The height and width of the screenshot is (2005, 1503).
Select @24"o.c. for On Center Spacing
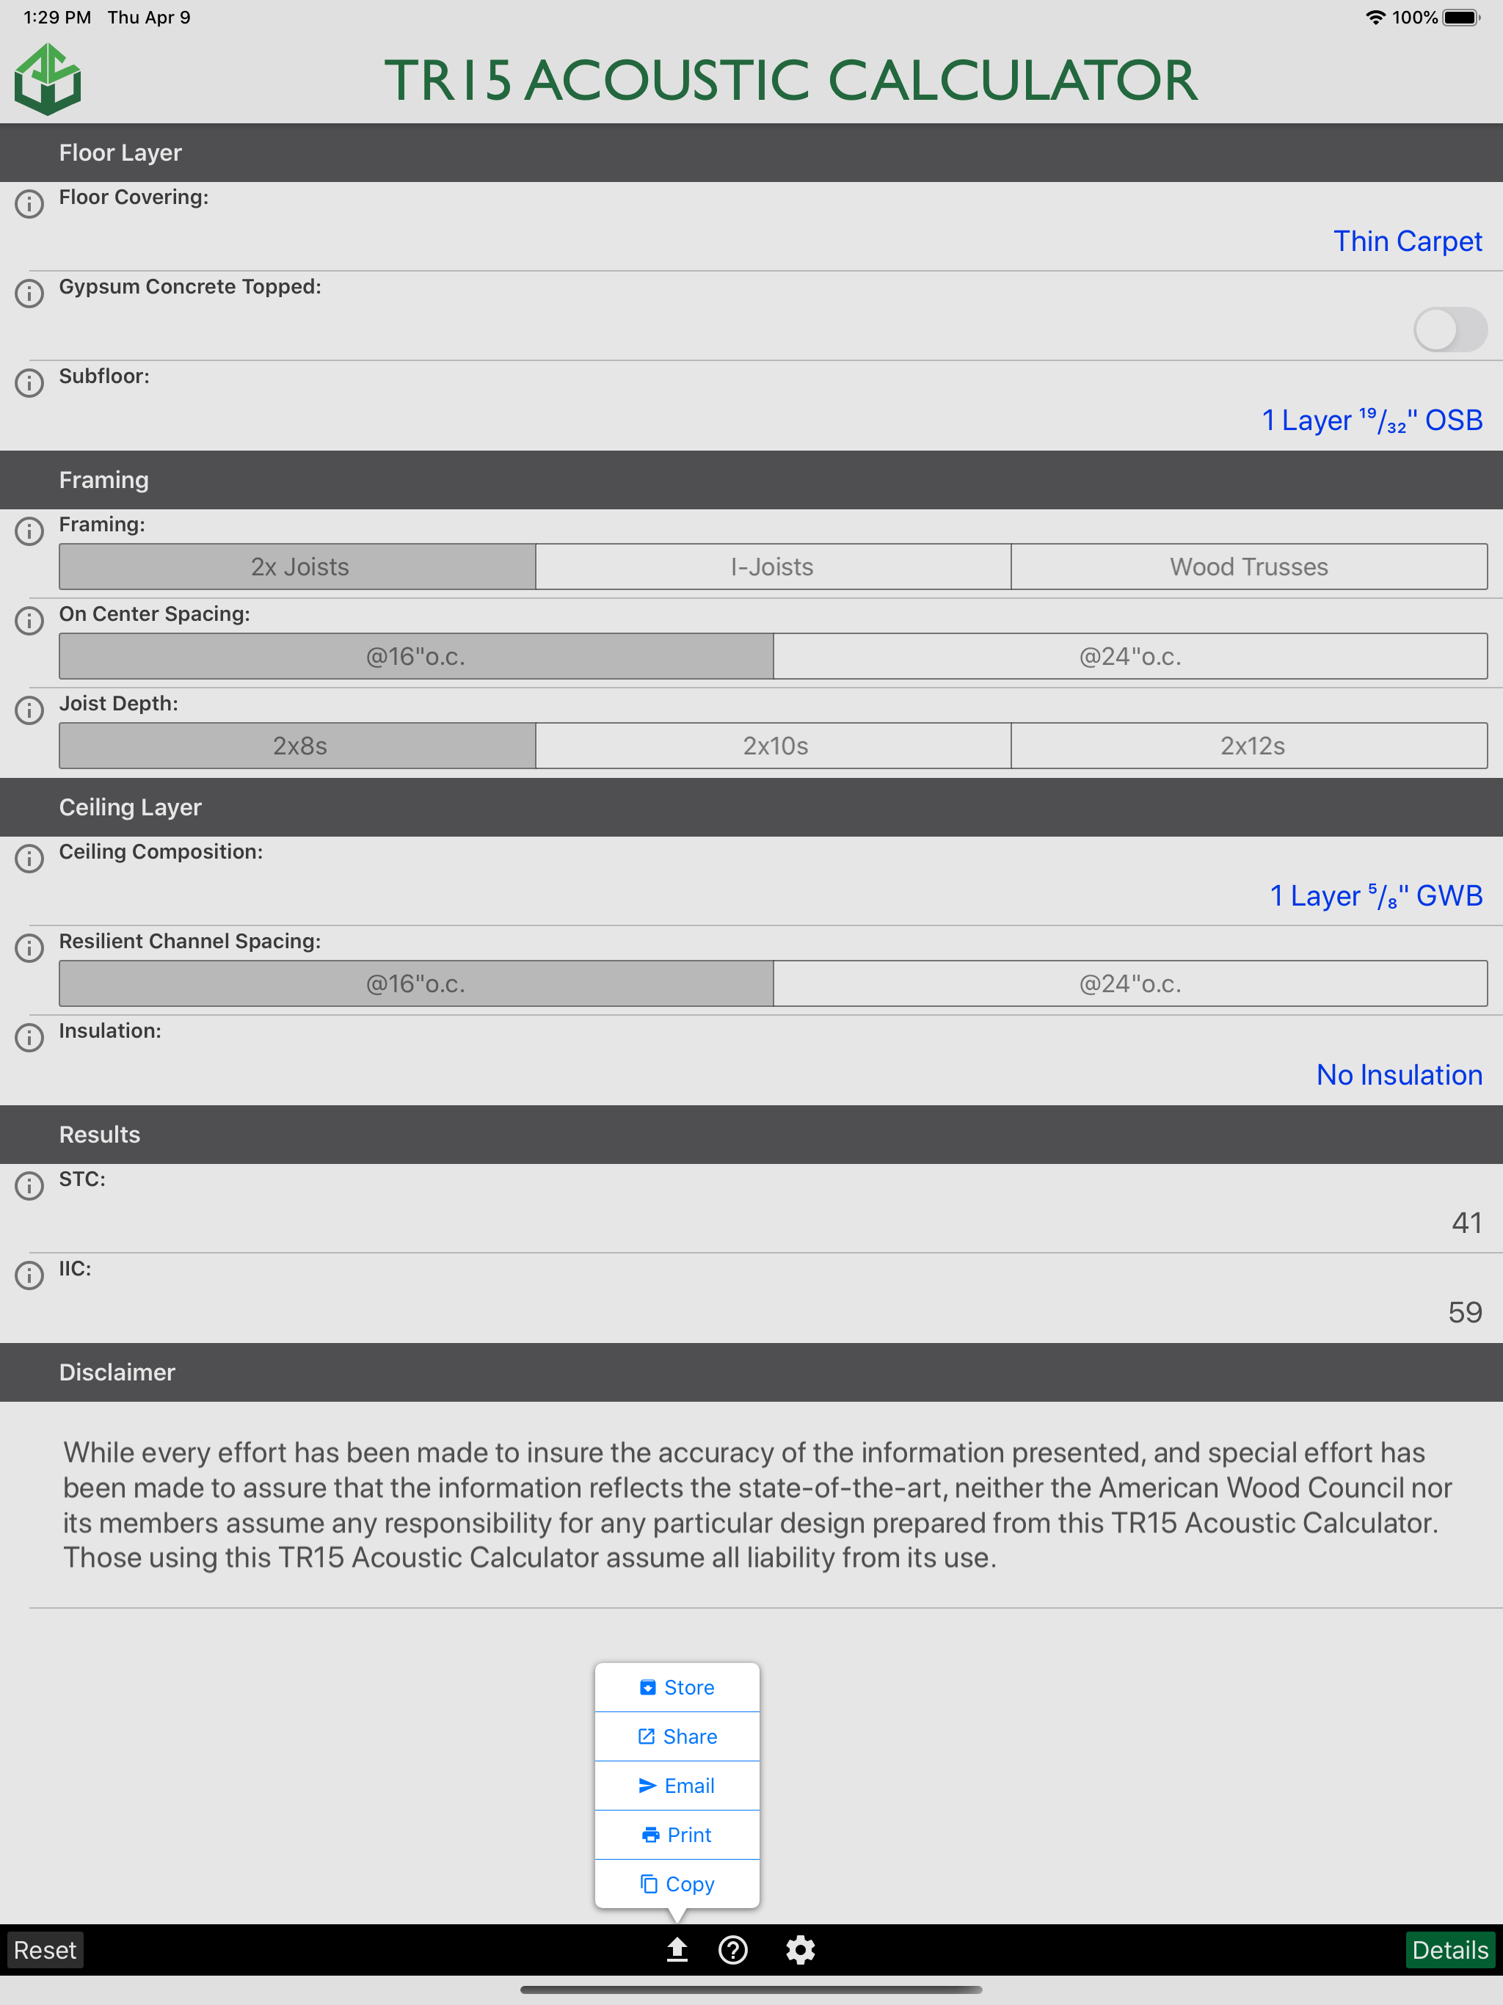click(1130, 656)
